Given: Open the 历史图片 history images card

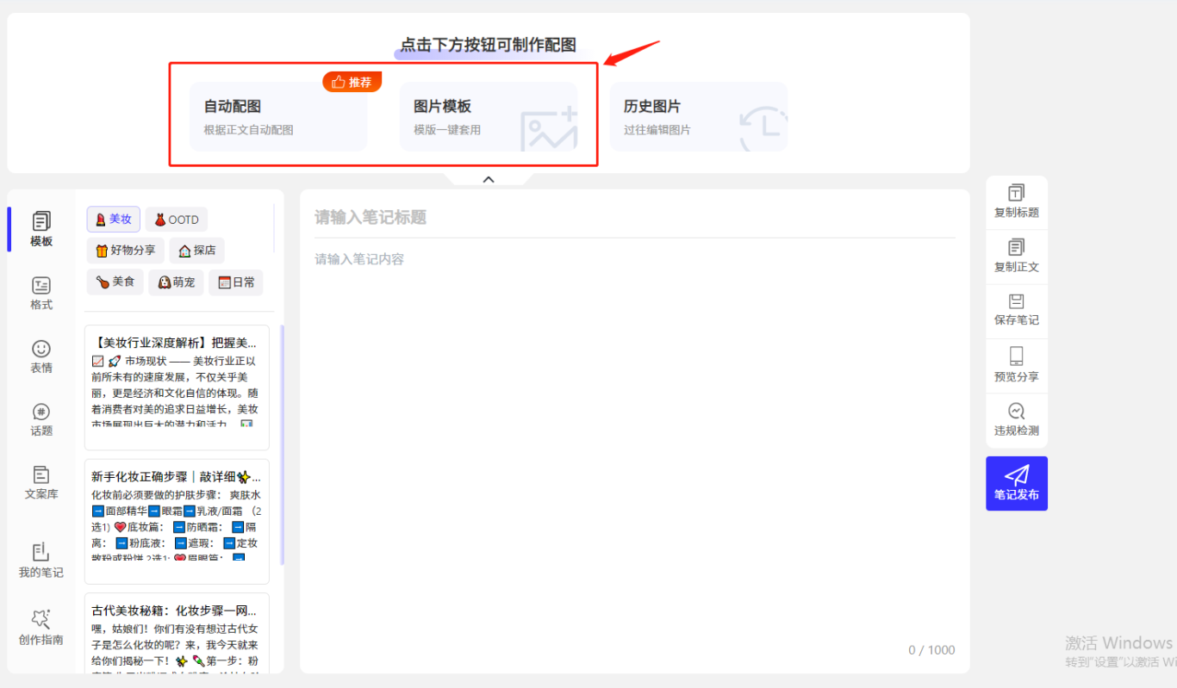Looking at the screenshot, I should pos(698,117).
